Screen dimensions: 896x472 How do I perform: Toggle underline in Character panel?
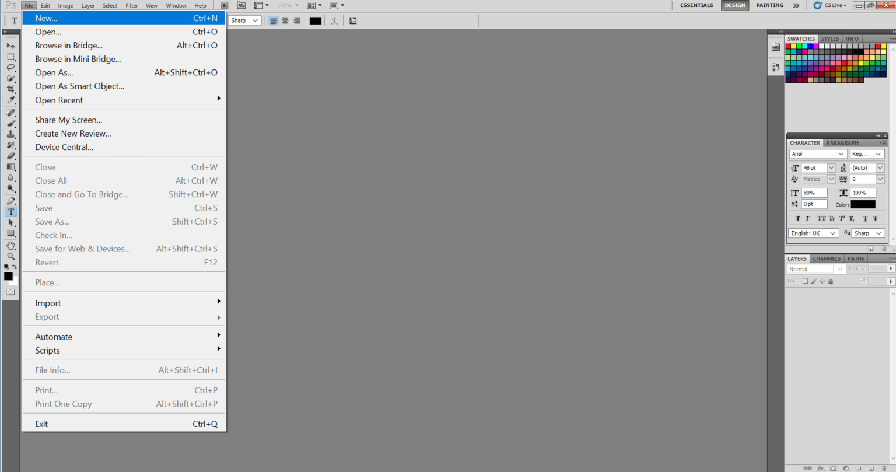click(866, 218)
